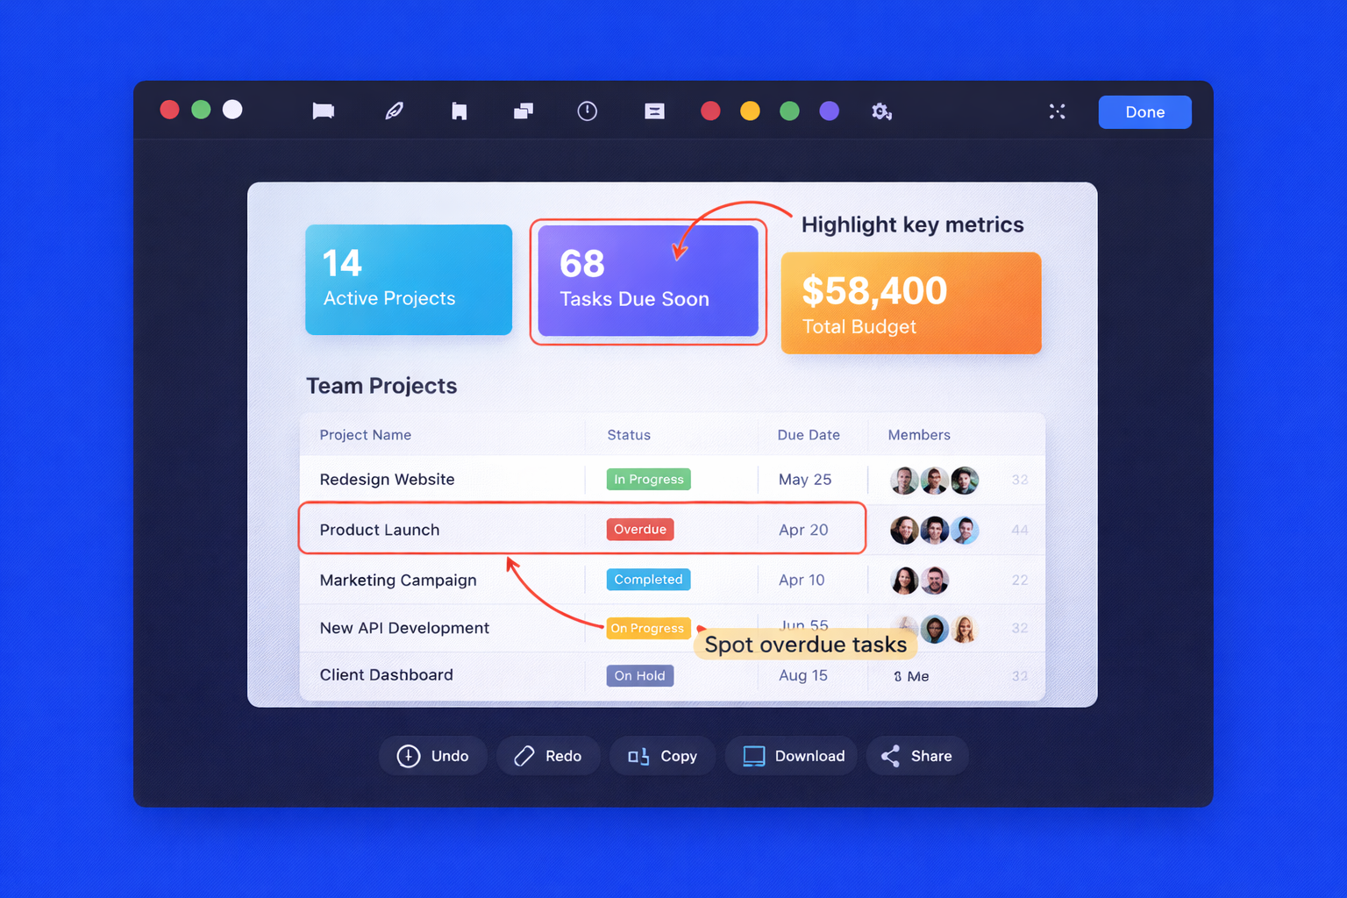This screenshot has height=898, width=1347.
Task: Click the Overdue status badge
Action: click(x=640, y=529)
